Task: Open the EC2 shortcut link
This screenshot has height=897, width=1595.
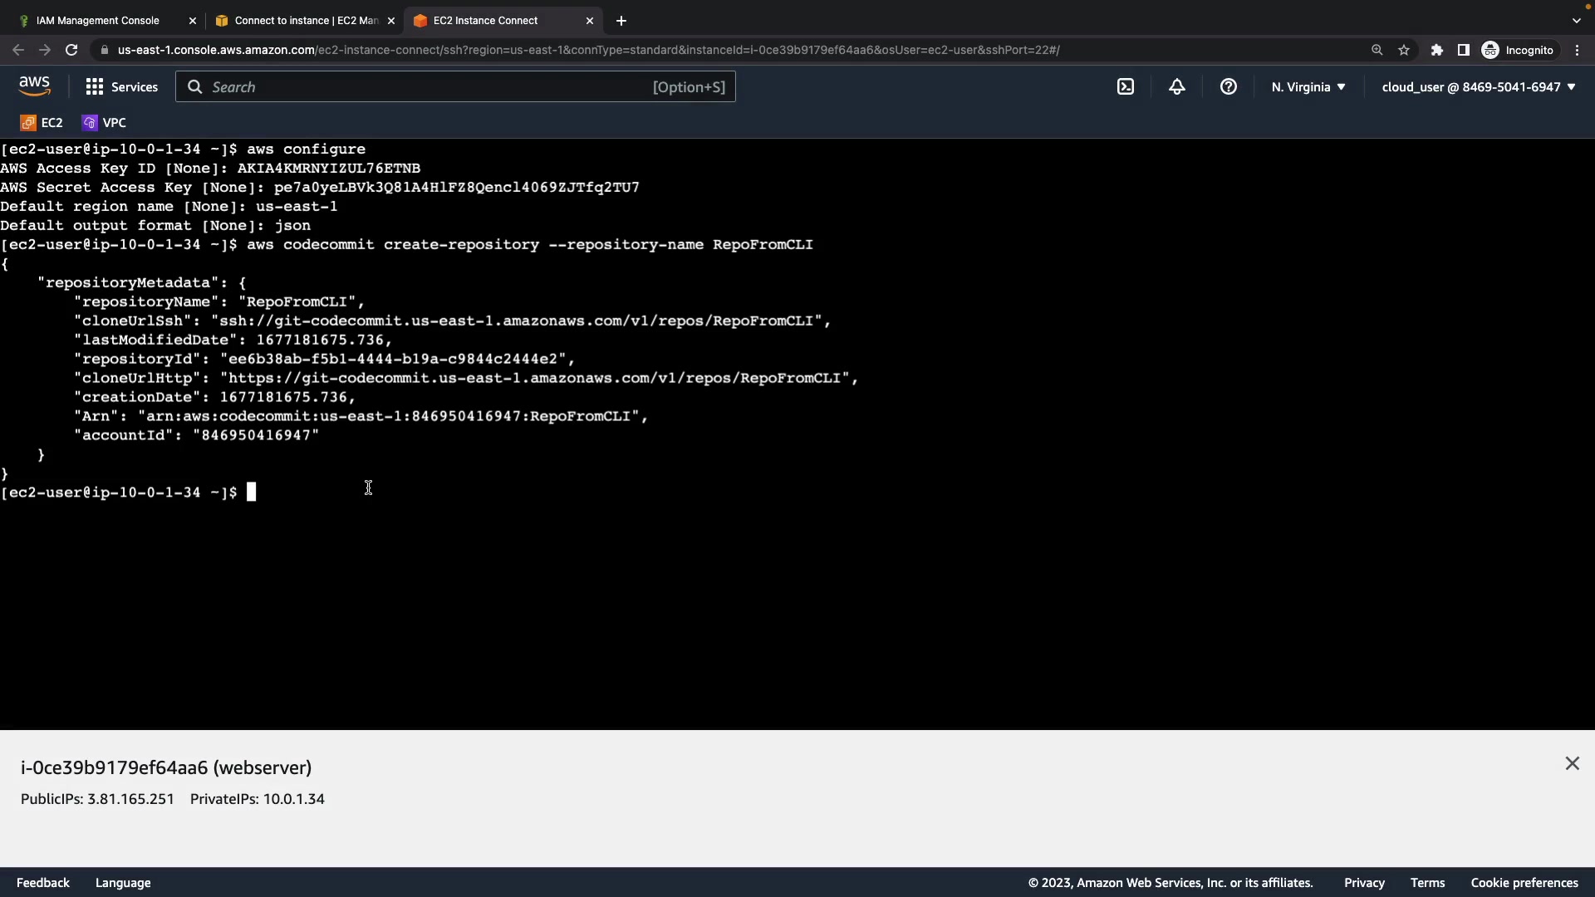Action: click(42, 123)
